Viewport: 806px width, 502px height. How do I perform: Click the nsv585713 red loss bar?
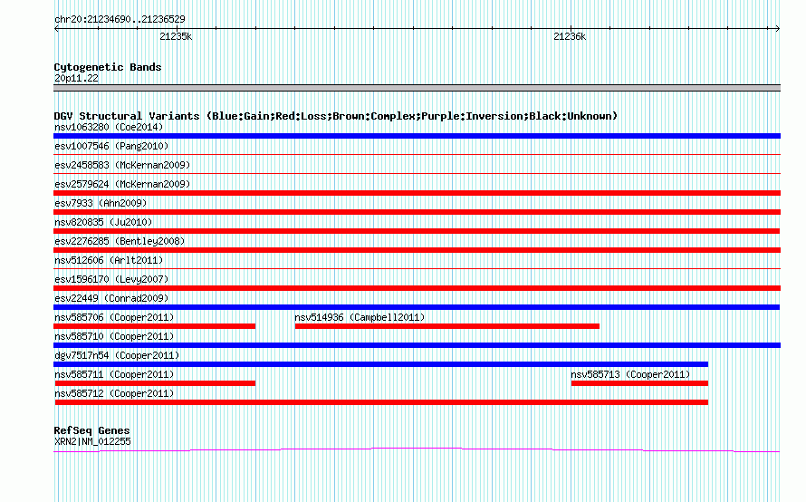click(x=639, y=383)
